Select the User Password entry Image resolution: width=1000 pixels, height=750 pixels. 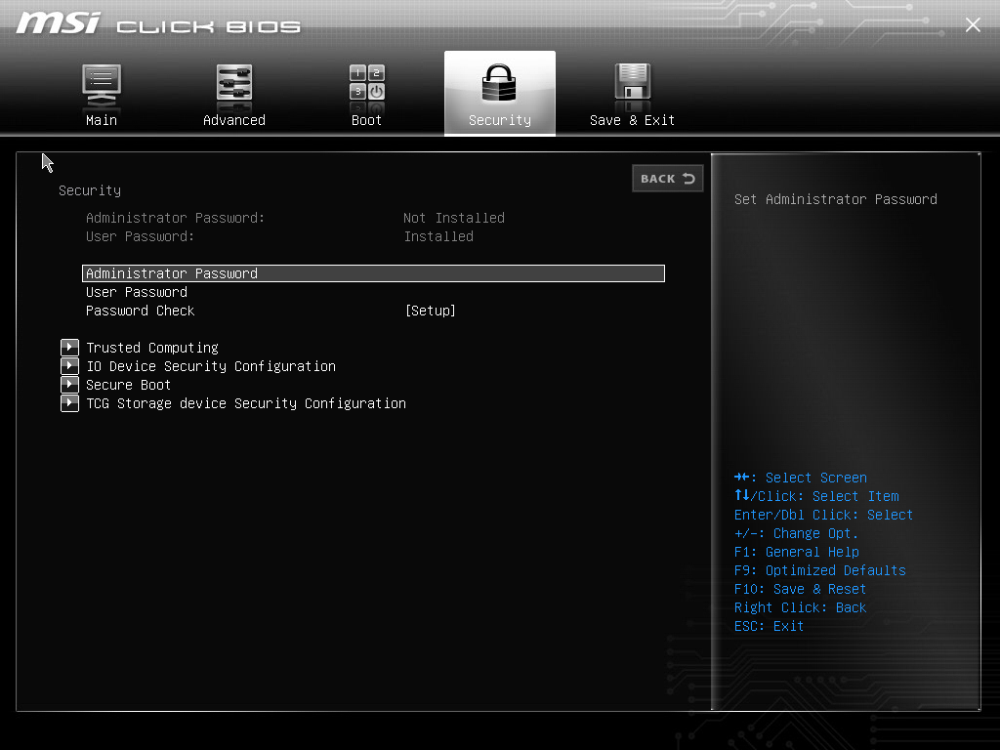(137, 292)
